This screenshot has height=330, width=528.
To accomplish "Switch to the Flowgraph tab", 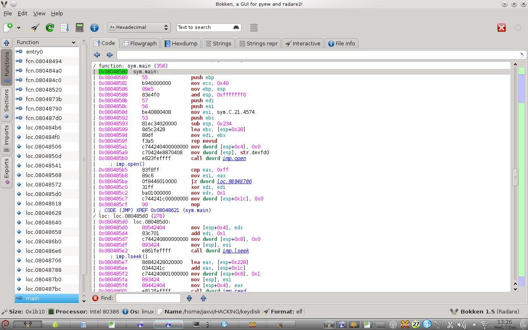I will pyautogui.click(x=139, y=43).
